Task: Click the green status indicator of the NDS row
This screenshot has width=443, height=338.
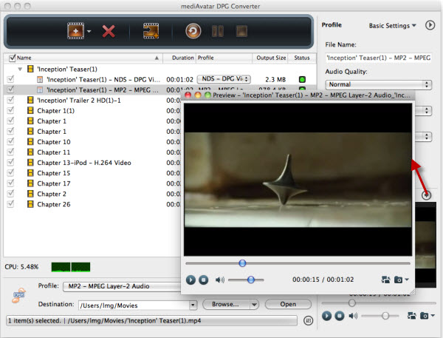Action: (x=302, y=80)
